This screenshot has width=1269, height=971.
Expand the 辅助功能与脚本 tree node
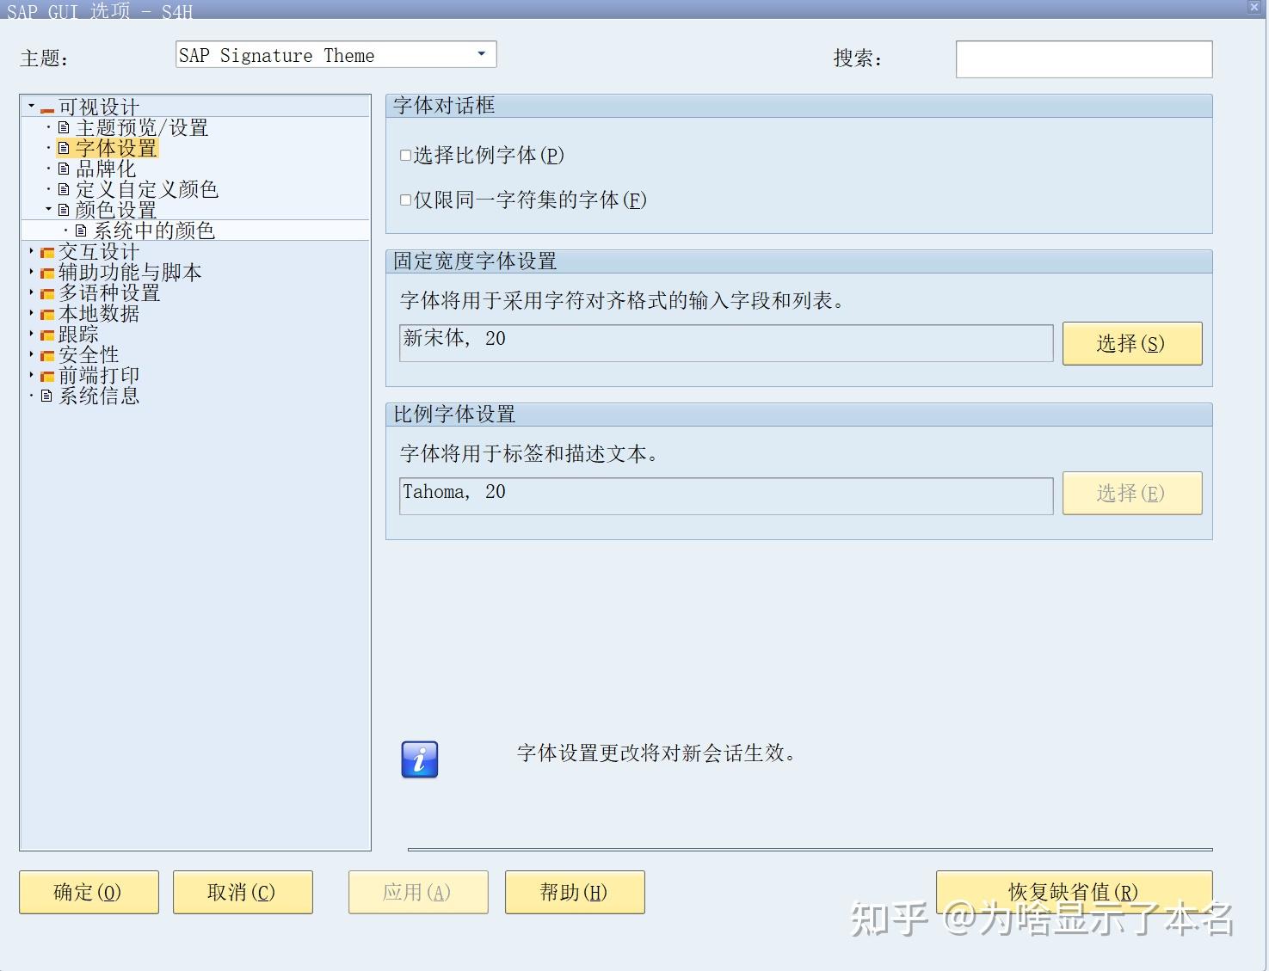(32, 272)
